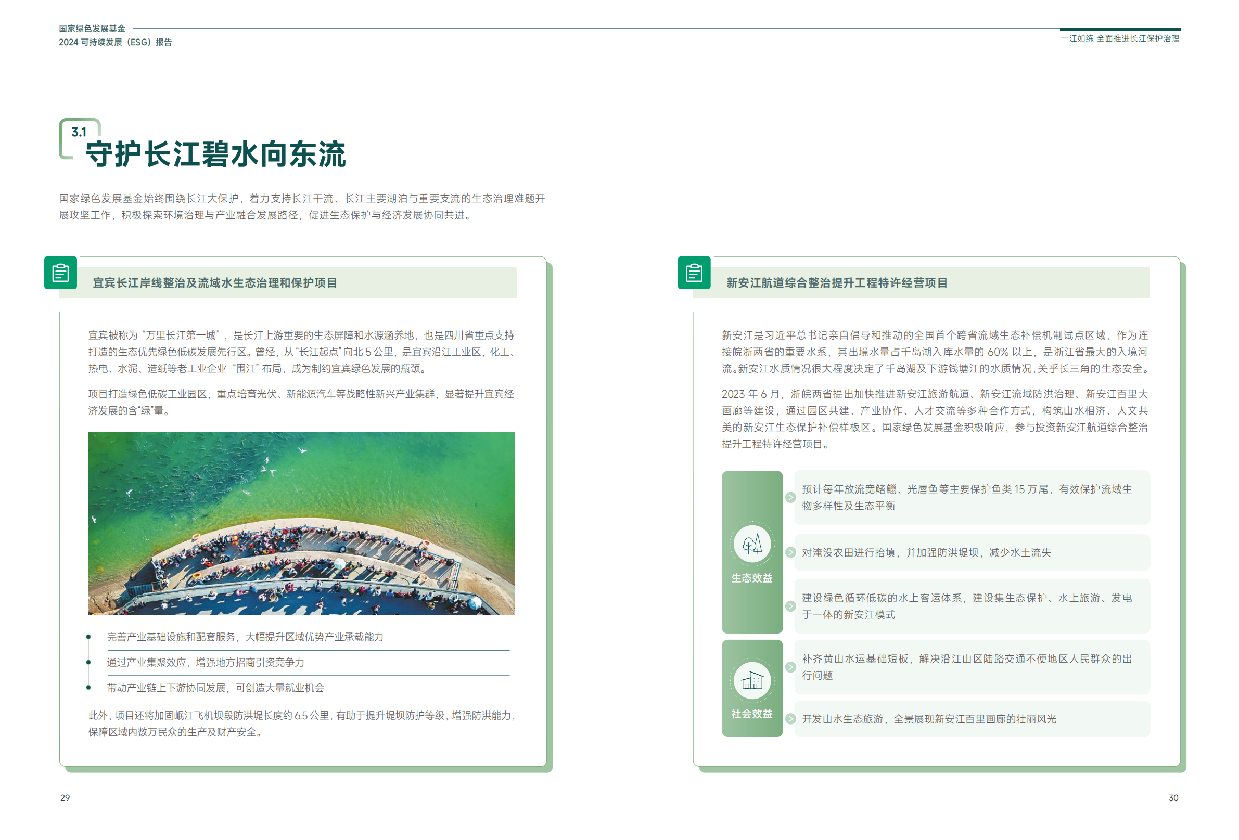Click the tree icon above 生态效益
The height and width of the screenshot is (840, 1239).
click(x=752, y=544)
